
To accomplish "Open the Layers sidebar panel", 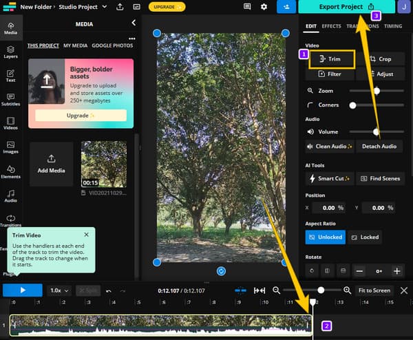I will (x=10, y=52).
